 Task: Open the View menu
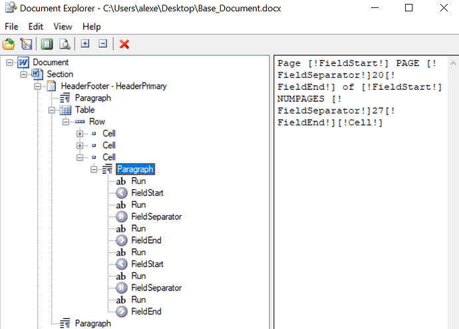tap(63, 27)
